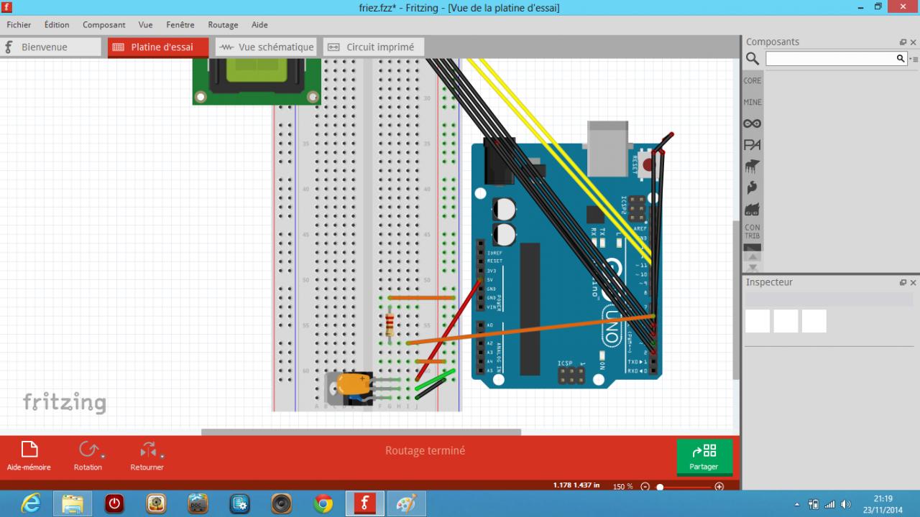Image resolution: width=920 pixels, height=517 pixels.
Task: Click the Arduino Uno board
Action: (x=566, y=266)
